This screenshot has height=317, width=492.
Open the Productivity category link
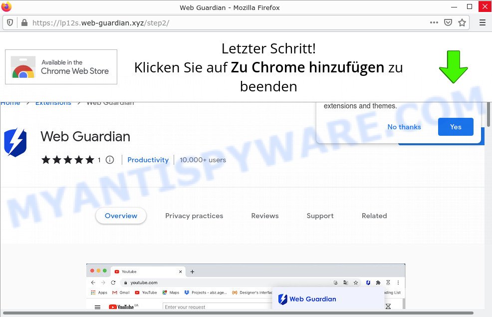click(x=148, y=160)
